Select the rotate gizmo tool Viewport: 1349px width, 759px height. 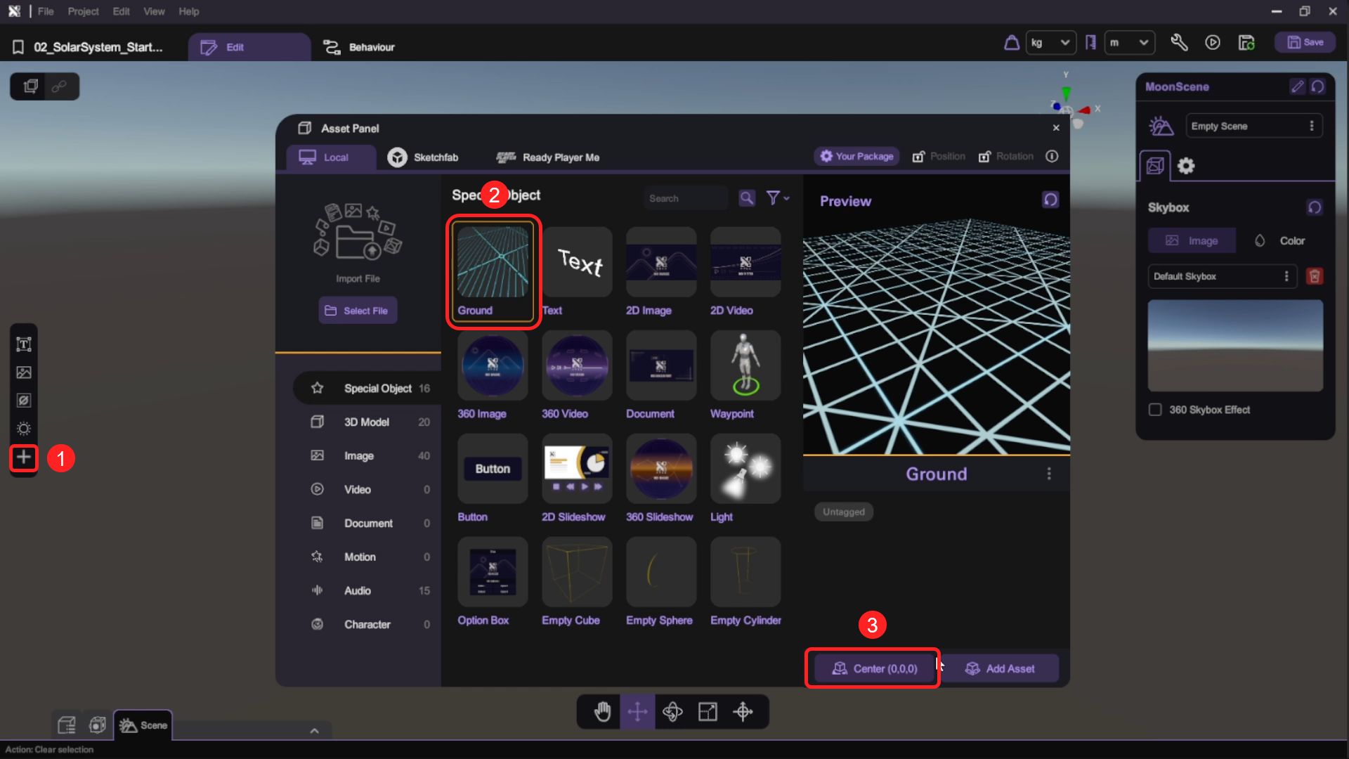click(x=672, y=712)
